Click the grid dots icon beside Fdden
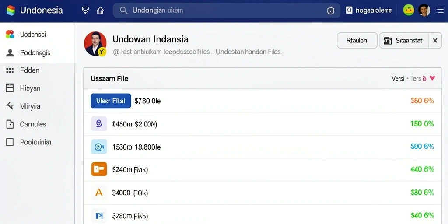Viewport: 448px width, 224px height. click(x=10, y=70)
